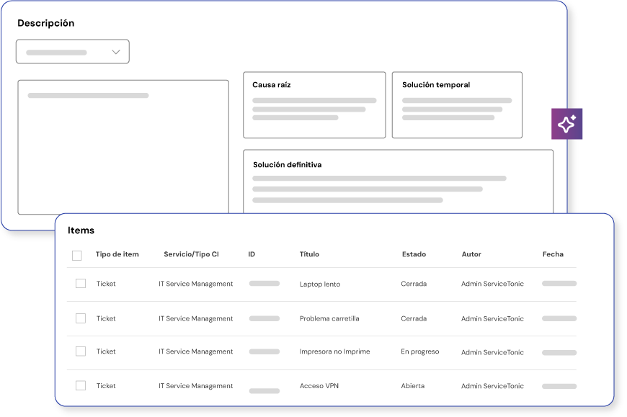The height and width of the screenshot is (417, 627).
Task: Open the Laptop lento title
Action: coord(320,284)
